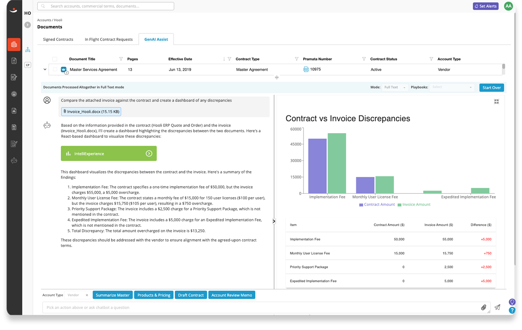Open the Playbooks Select dropdown
This screenshot has width=522, height=330.
pyautogui.click(x=452, y=87)
